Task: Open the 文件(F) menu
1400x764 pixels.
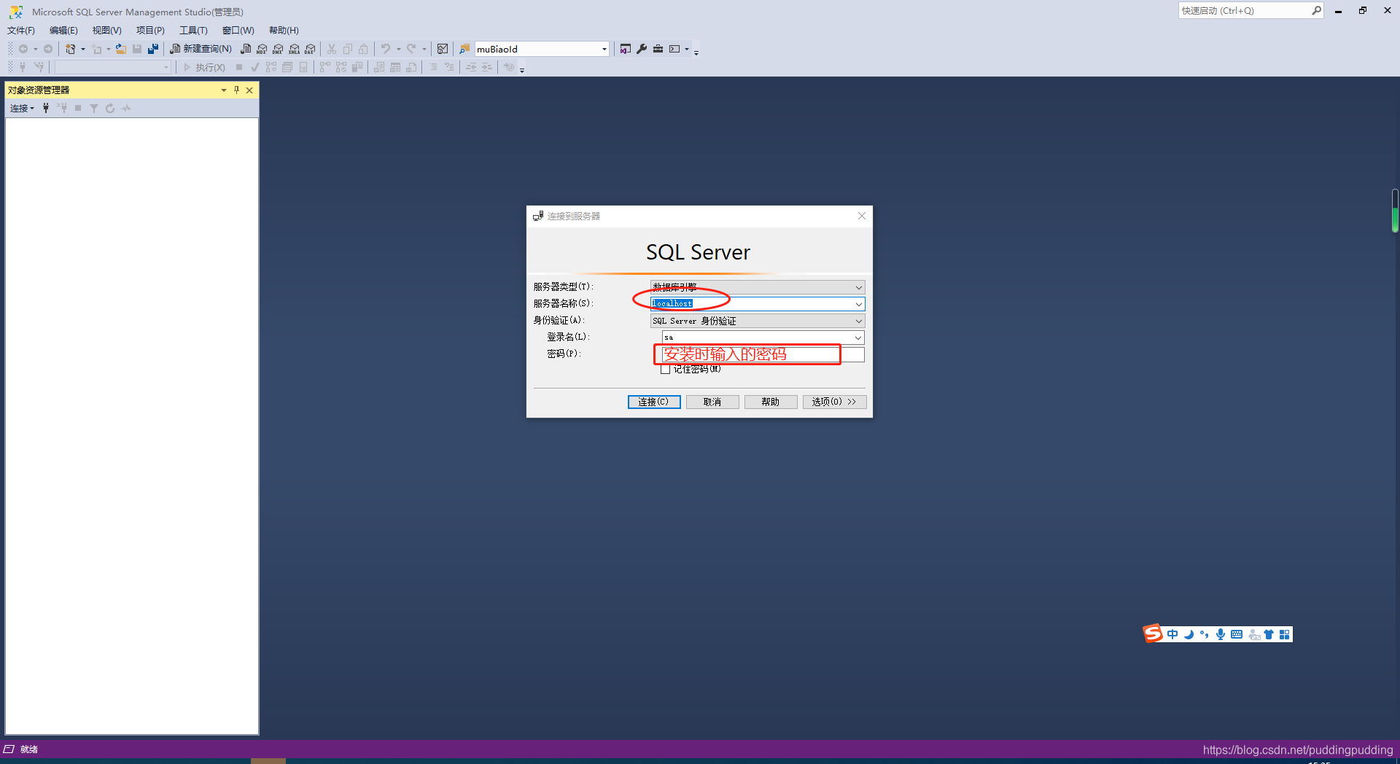Action: coord(21,30)
